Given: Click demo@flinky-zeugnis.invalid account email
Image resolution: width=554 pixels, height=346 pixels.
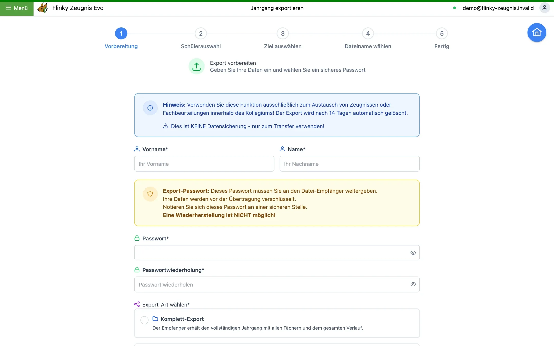Looking at the screenshot, I should 498,8.
